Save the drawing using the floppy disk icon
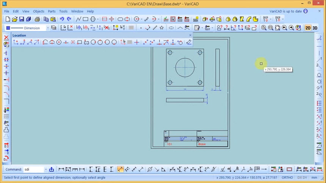The width and height of the screenshot is (326, 183). 21,19
